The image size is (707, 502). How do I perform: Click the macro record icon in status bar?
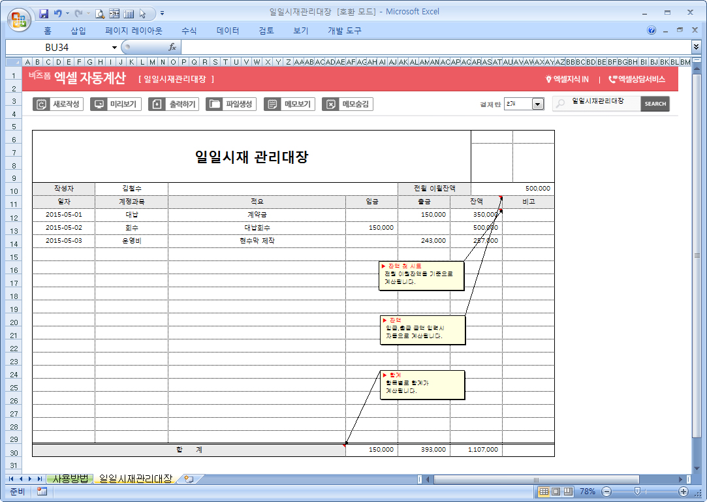point(42,492)
